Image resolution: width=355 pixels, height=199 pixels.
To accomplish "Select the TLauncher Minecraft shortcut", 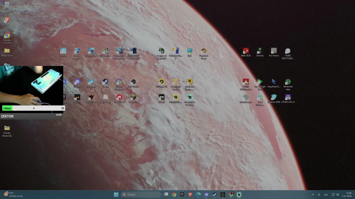I will [x=133, y=99].
